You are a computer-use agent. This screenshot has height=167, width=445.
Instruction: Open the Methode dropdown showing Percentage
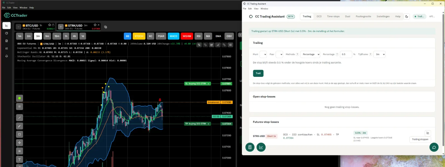(x=310, y=54)
